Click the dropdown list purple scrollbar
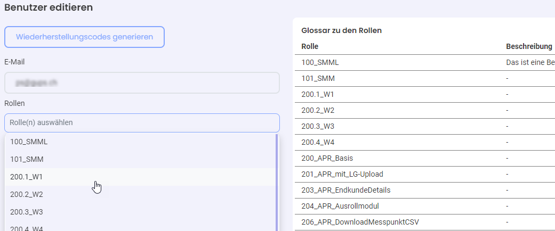This screenshot has width=555, height=231. [277, 183]
